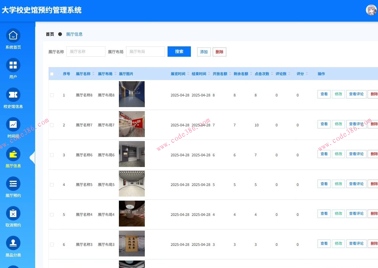Open the 展厅预约 reservation sidebar icon
The width and height of the screenshot is (378, 268).
point(13,184)
